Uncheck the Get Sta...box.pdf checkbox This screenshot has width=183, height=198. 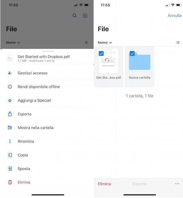[101, 53]
